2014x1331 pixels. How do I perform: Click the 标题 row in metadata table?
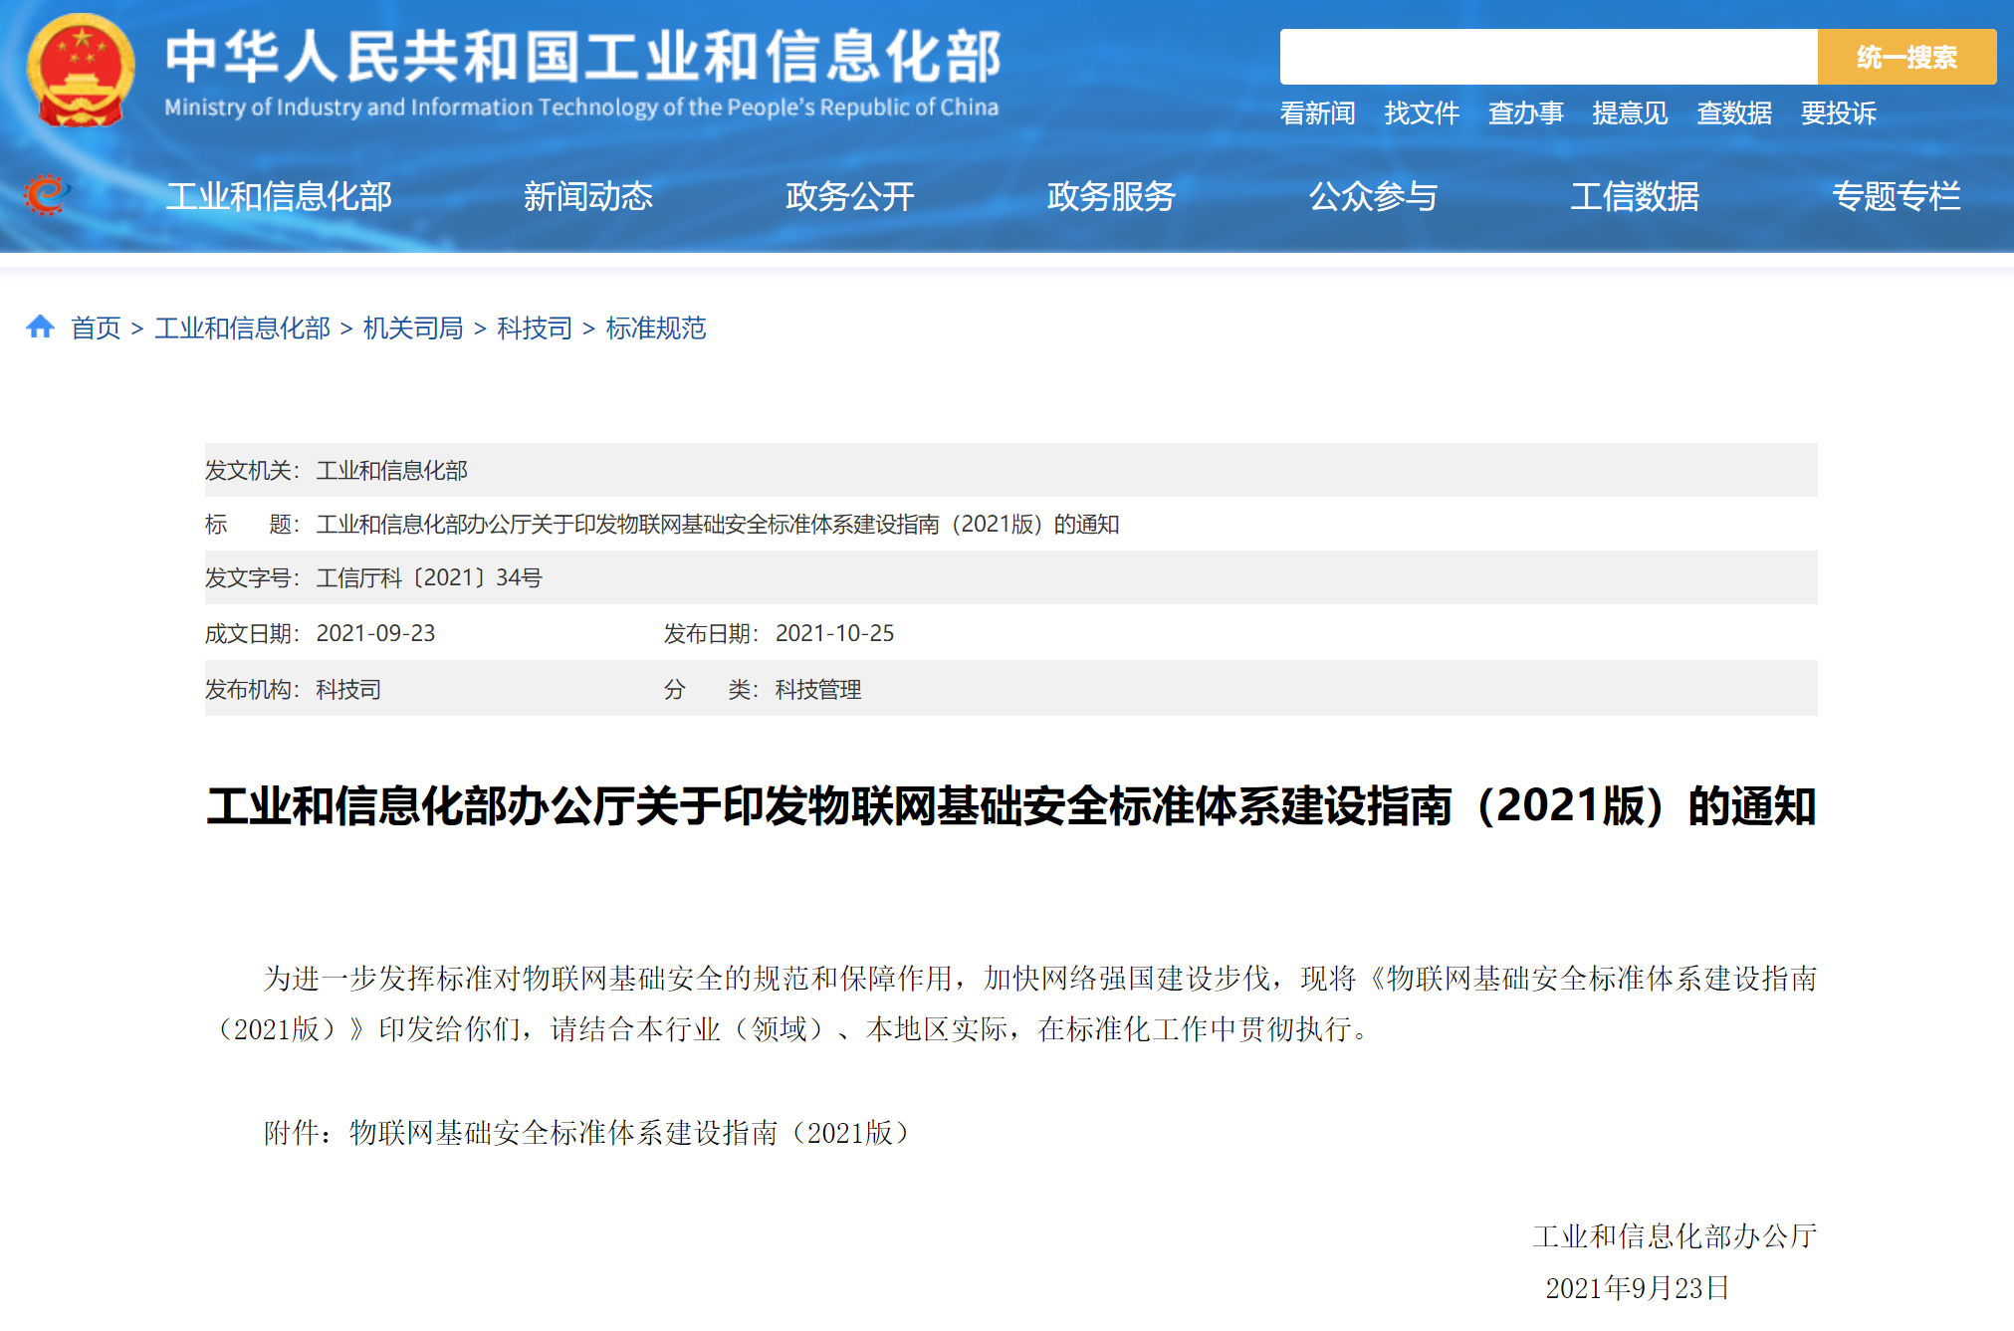pos(1011,524)
